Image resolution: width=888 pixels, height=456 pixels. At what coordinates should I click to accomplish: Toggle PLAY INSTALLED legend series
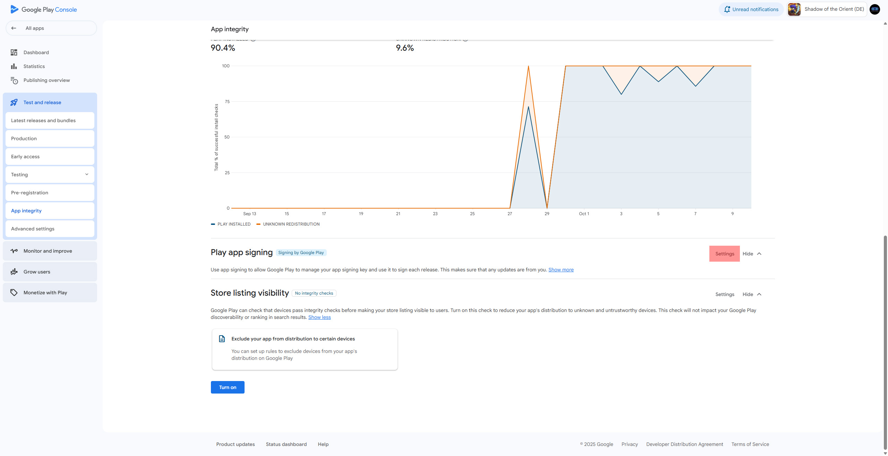tap(231, 224)
